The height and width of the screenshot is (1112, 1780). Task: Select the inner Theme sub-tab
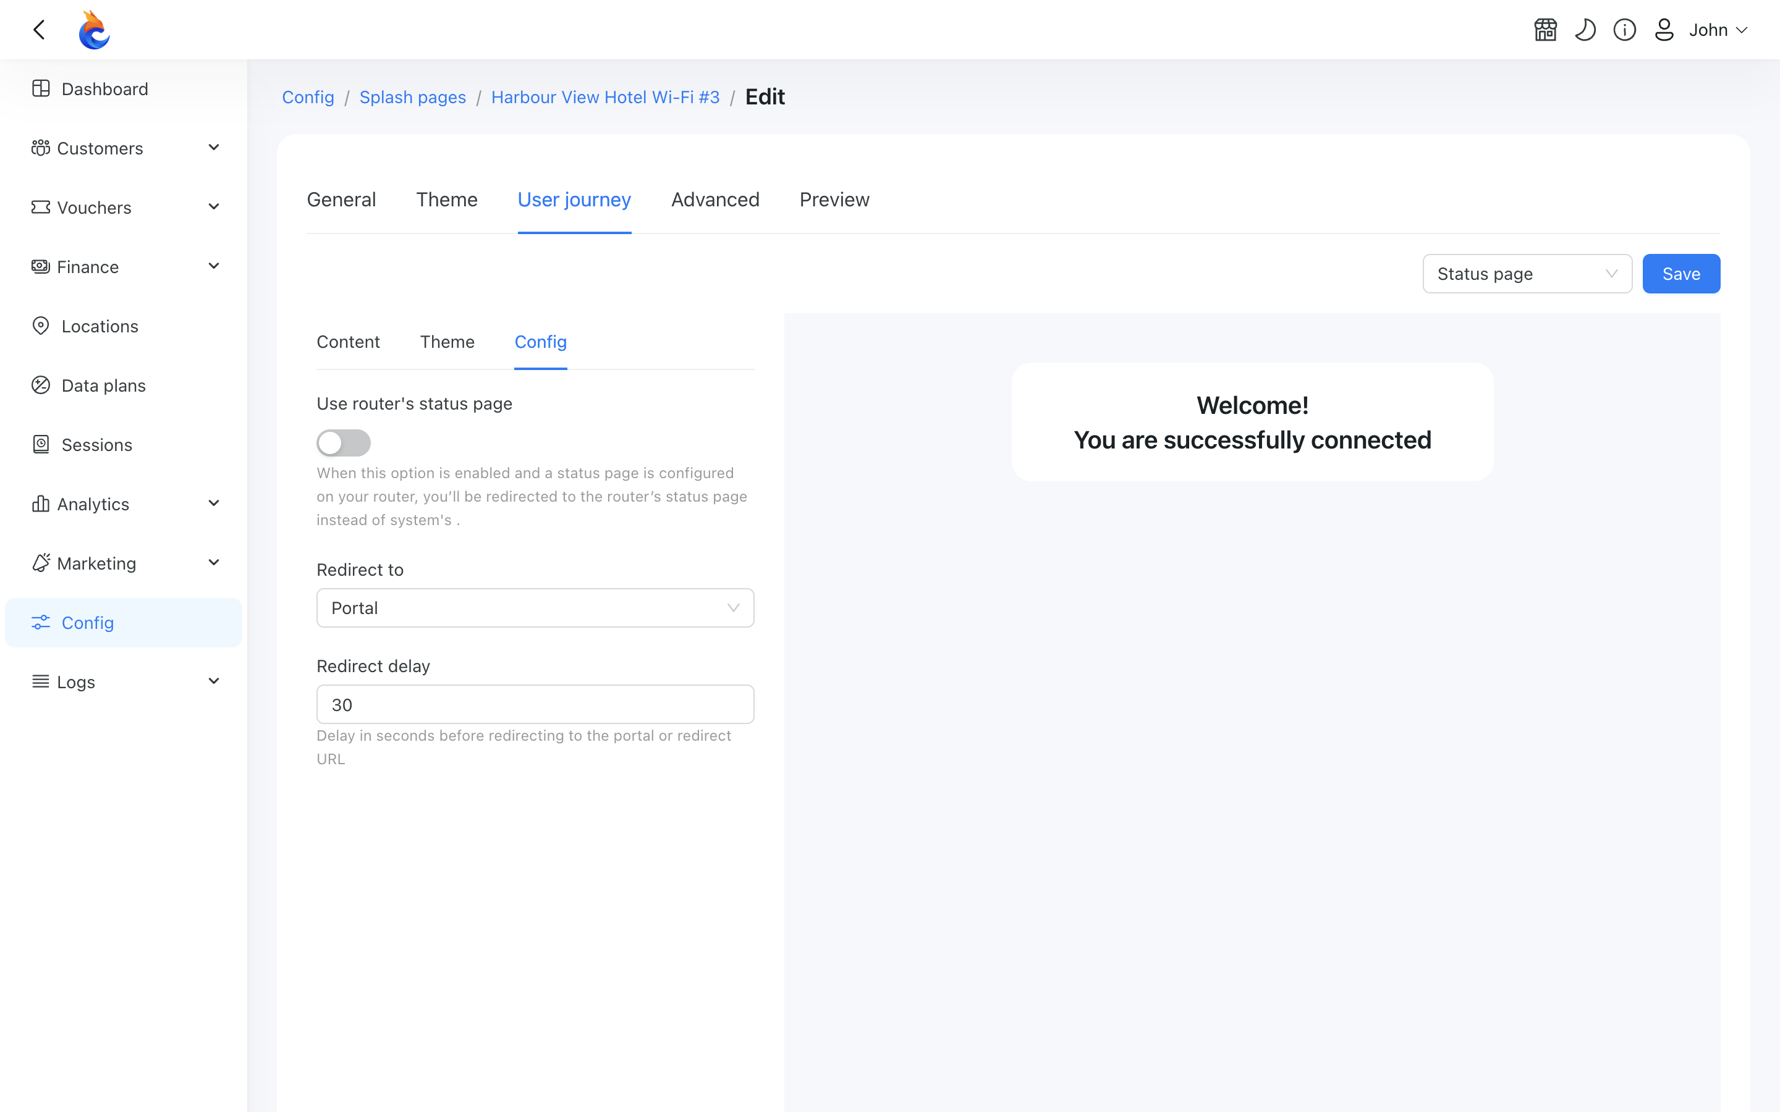click(x=447, y=342)
